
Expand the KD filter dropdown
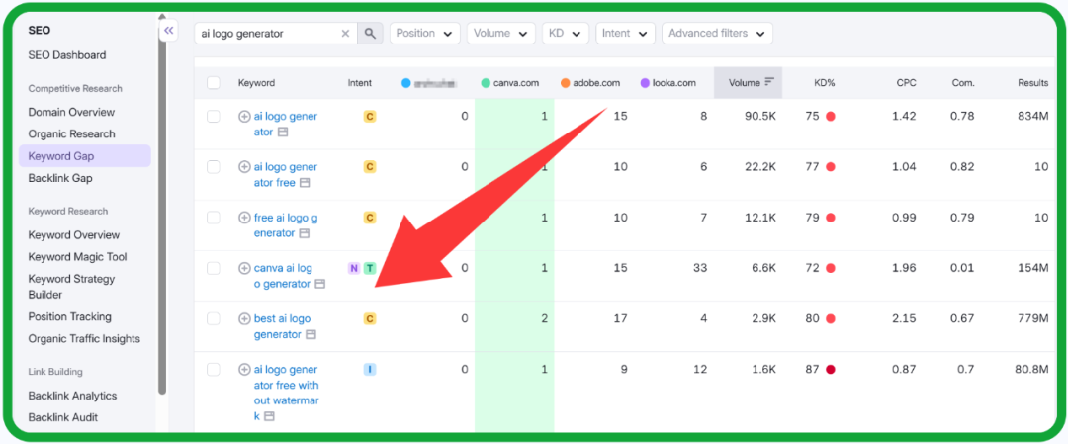coord(566,34)
